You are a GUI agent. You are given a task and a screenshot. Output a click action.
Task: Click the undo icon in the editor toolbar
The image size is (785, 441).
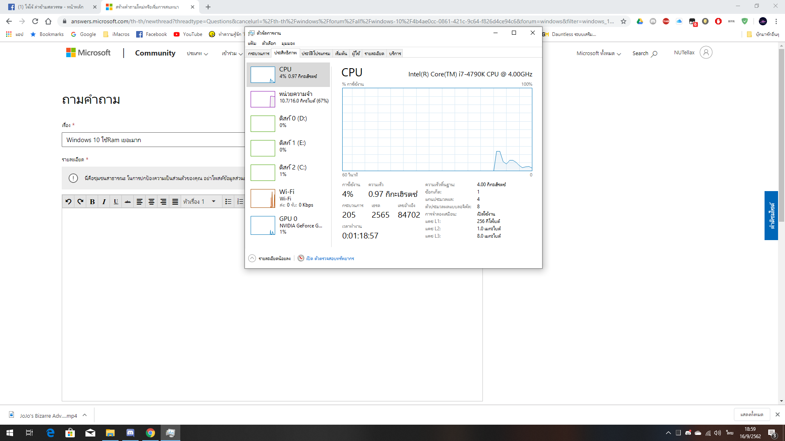[68, 201]
